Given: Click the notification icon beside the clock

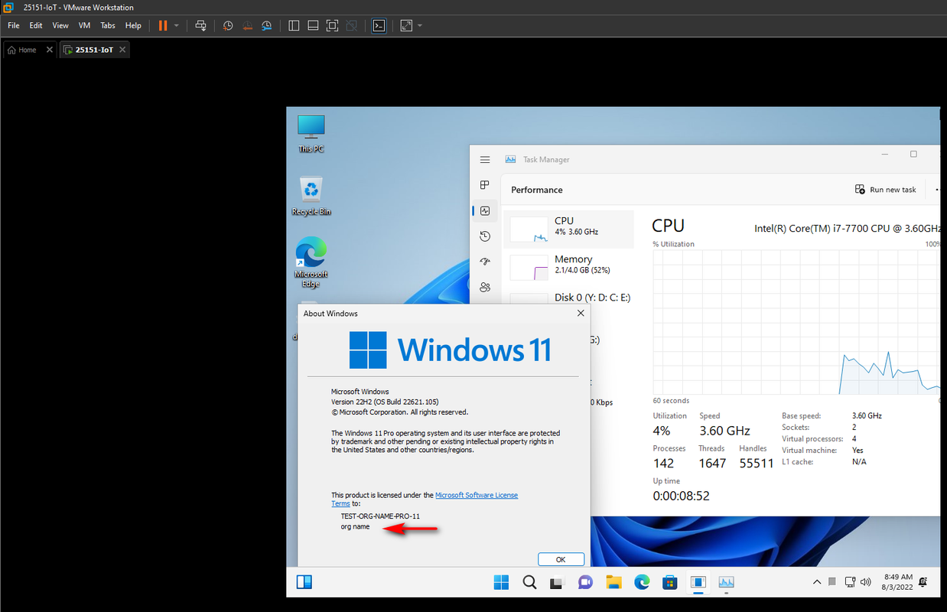Looking at the screenshot, I should [x=924, y=582].
